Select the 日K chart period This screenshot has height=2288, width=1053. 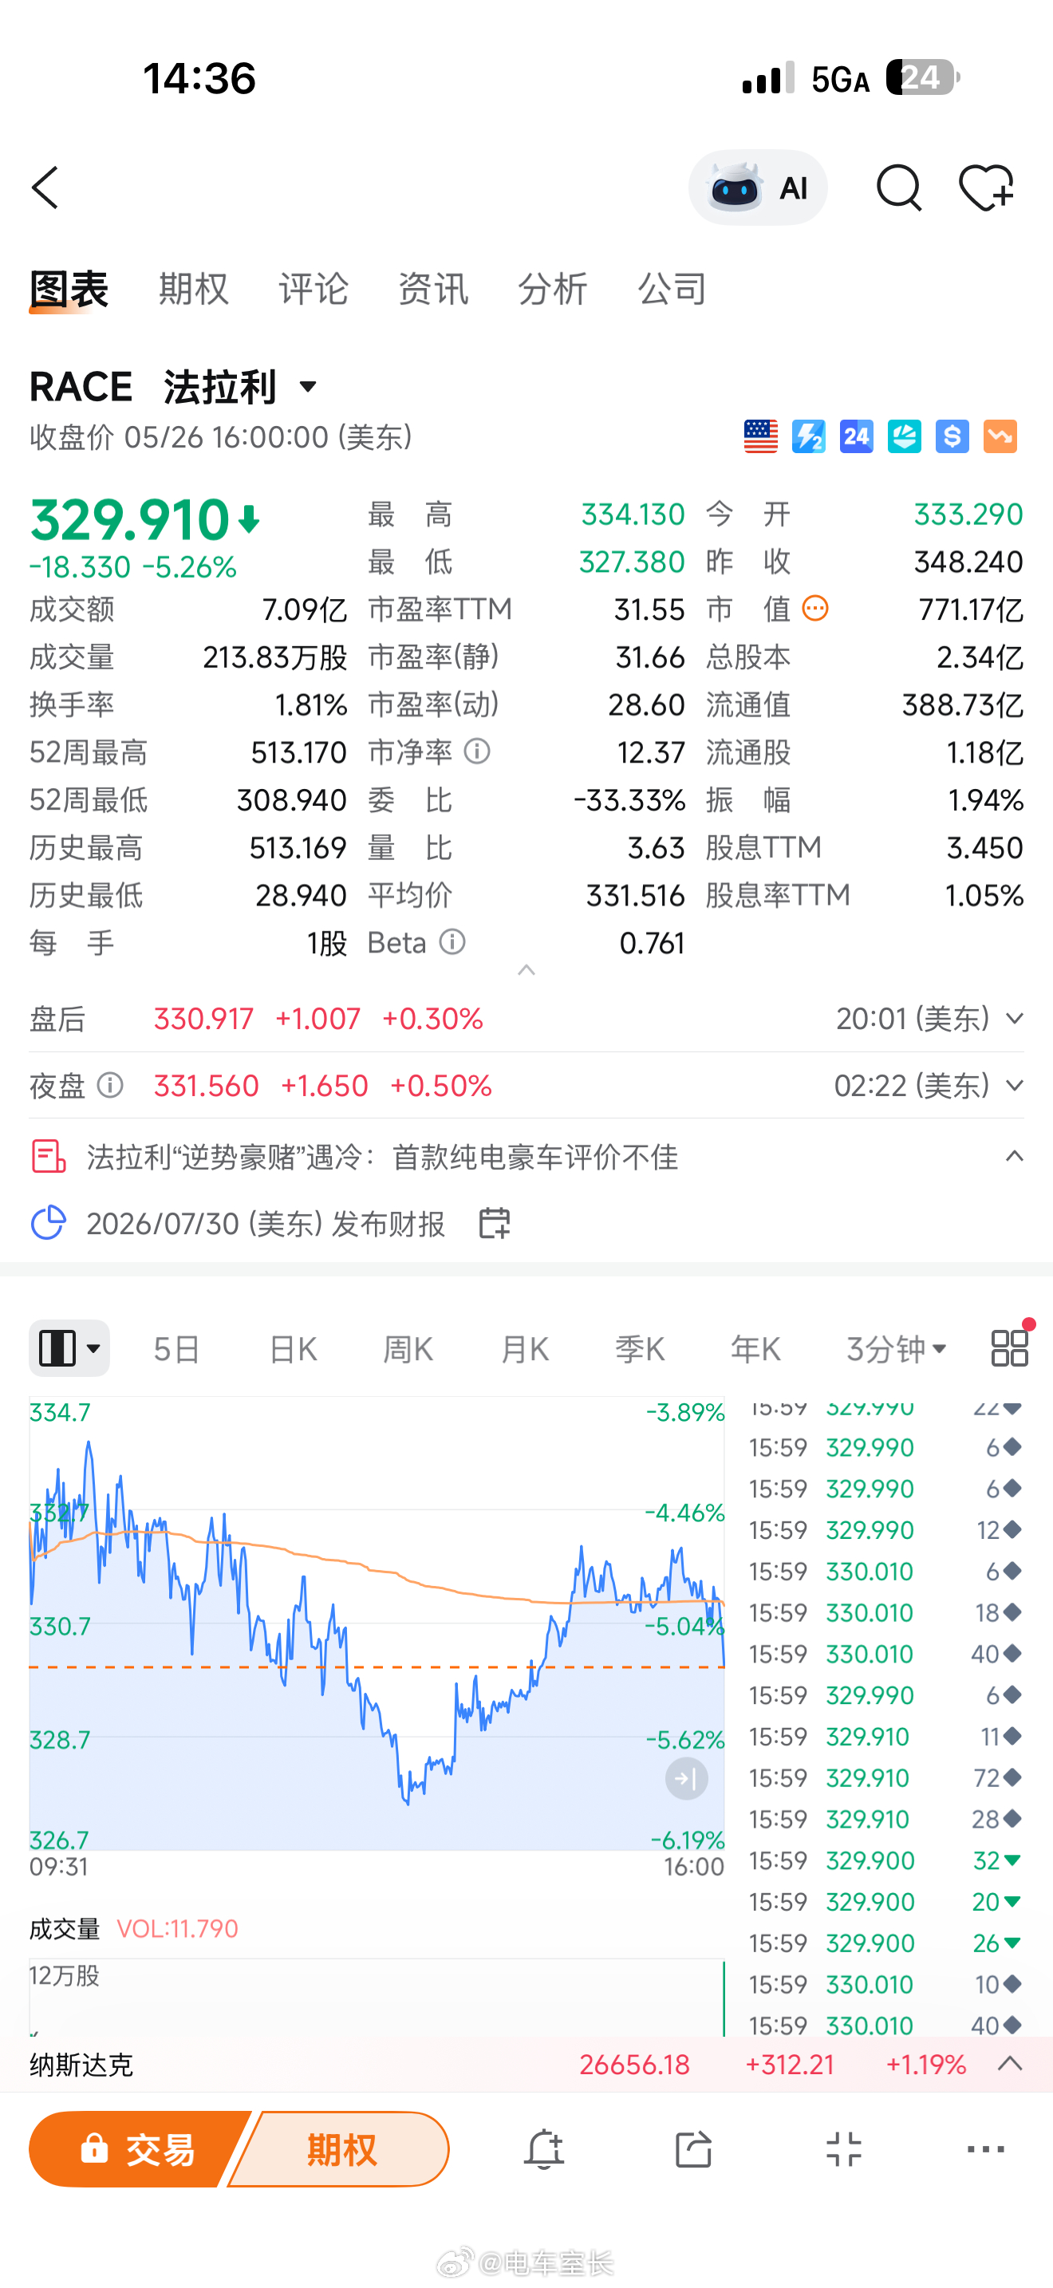(292, 1349)
